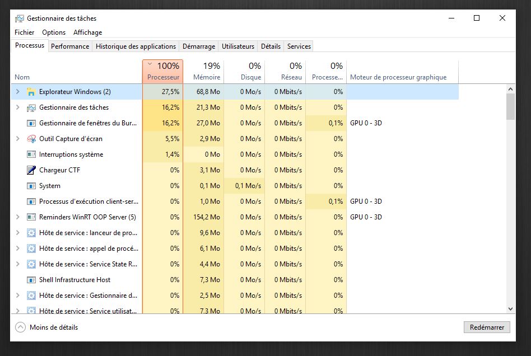
Task: Click the Shell Infrastructure Host icon
Action: 31,280
